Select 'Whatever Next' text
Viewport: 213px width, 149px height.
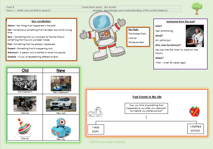(136, 42)
